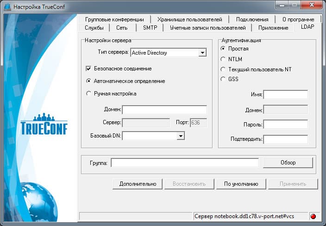
Task: Open the Тип сервера dropdown
Action: [x=202, y=53]
